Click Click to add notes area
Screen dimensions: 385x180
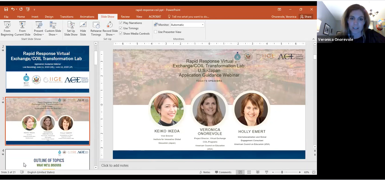coord(115,165)
